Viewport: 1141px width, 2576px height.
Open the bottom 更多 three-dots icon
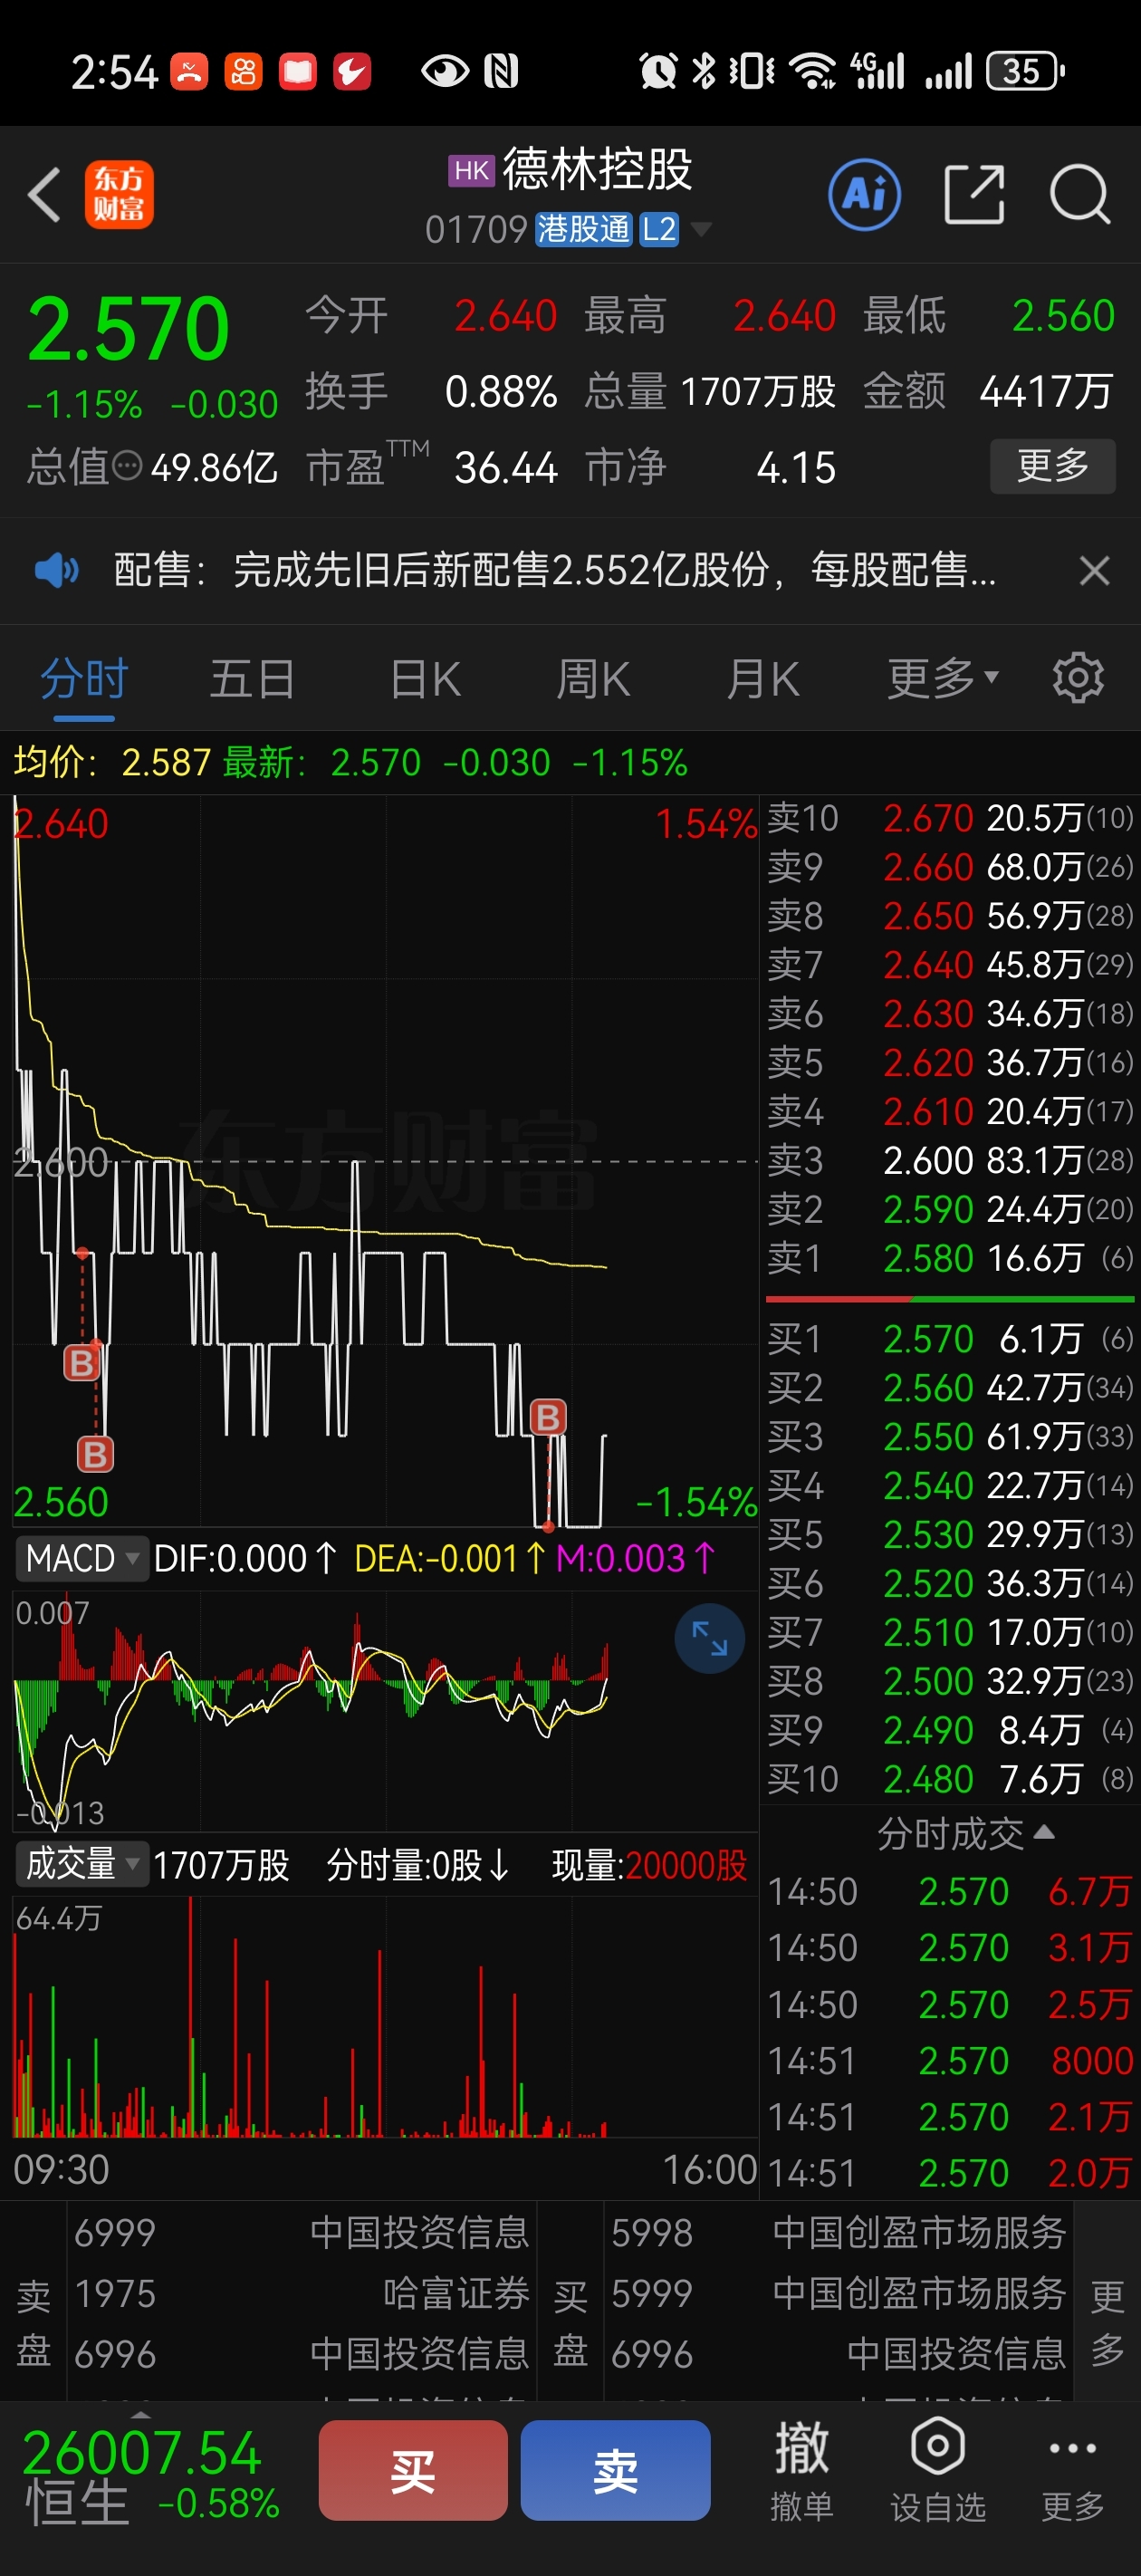1073,2448
